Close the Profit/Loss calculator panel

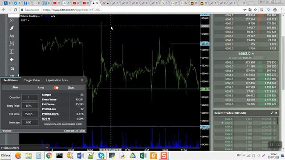82,80
